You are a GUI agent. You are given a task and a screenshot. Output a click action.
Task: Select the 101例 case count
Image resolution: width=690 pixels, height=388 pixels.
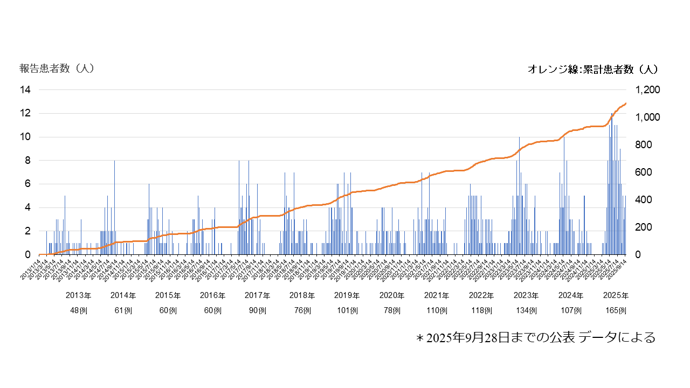coord(347,311)
